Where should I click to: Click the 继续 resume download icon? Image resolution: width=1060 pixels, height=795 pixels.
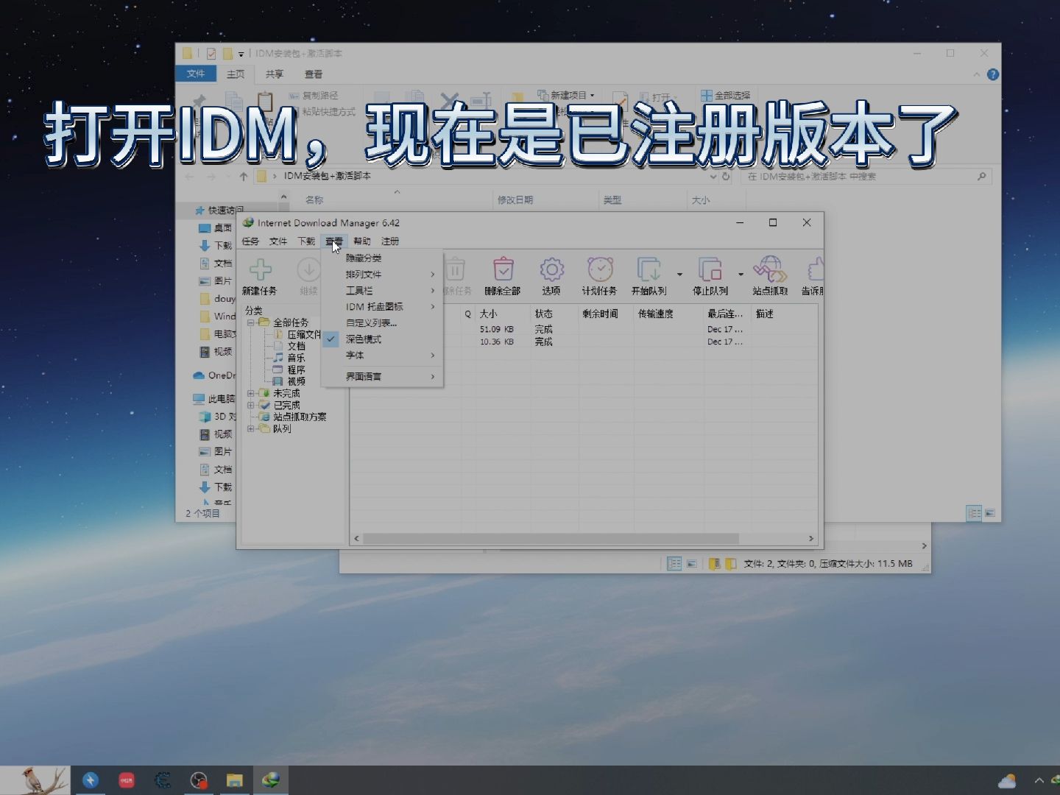(308, 269)
